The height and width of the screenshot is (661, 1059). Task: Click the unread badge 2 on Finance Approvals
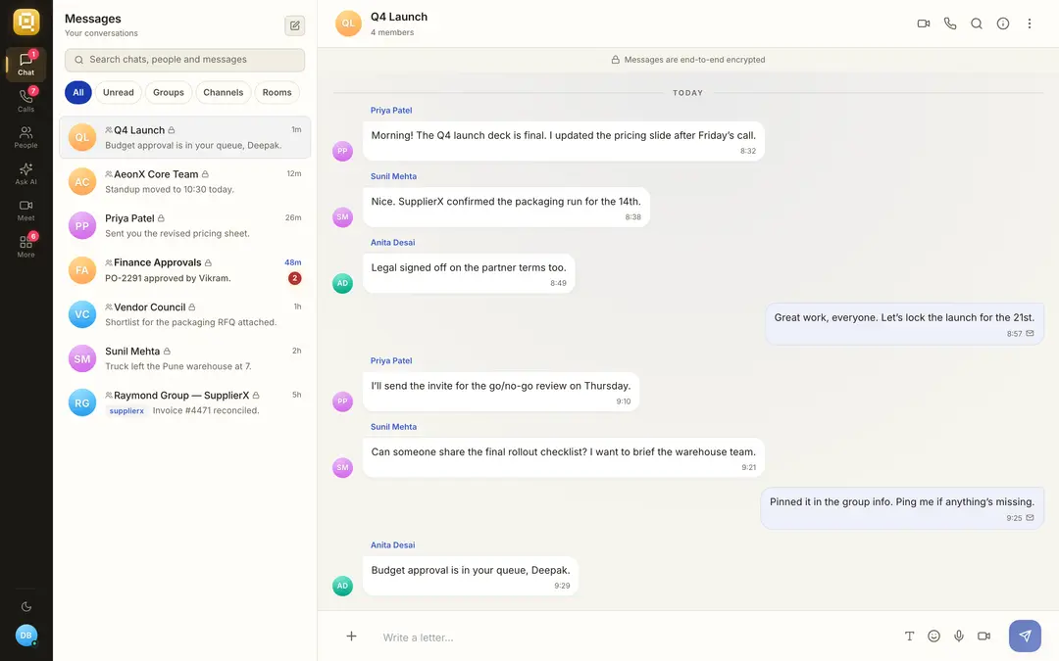[294, 278]
